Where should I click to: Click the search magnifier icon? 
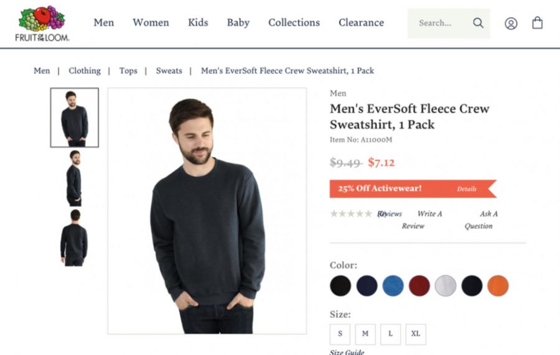tap(478, 23)
